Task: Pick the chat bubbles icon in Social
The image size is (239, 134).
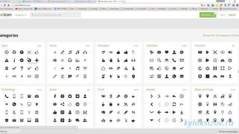Action: click(x=77, y=120)
